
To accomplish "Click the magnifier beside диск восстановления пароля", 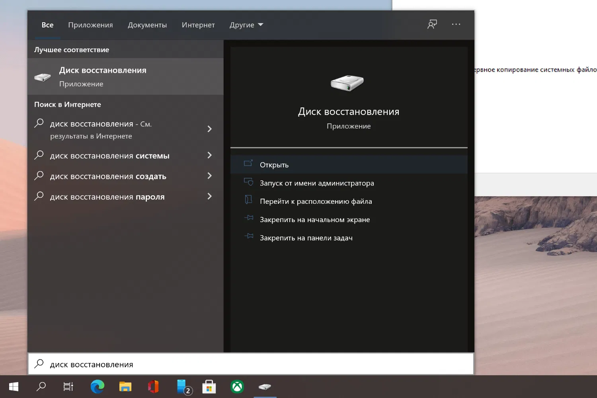I will pyautogui.click(x=39, y=196).
